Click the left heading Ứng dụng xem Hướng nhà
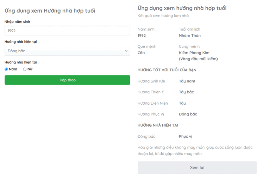Screen dimensions: 263x178 50,11
